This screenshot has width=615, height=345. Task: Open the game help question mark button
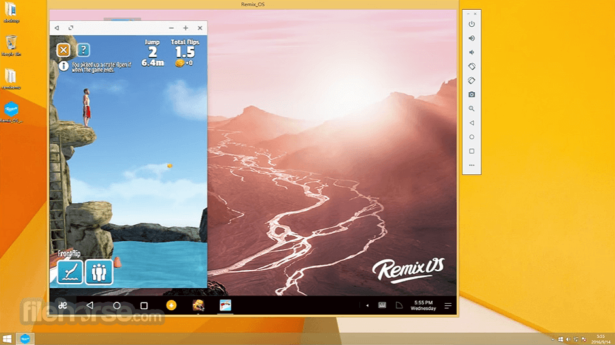click(83, 50)
